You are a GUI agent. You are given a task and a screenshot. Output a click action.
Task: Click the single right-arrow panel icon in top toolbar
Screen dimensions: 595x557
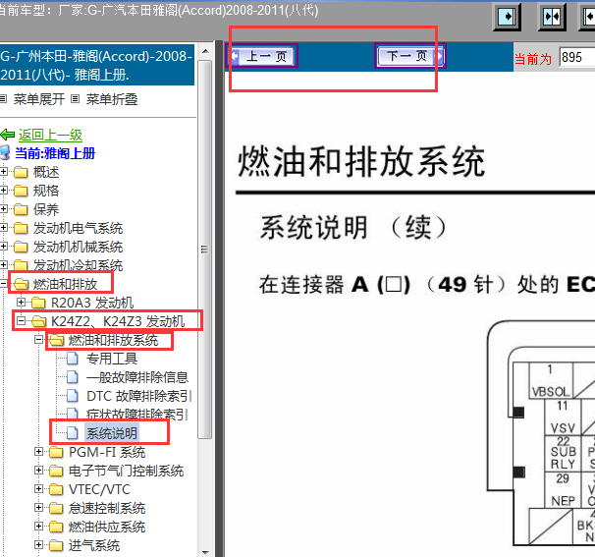[507, 17]
